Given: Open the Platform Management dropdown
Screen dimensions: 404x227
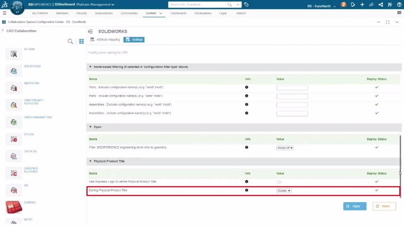Looking at the screenshot, I should click(96, 4).
